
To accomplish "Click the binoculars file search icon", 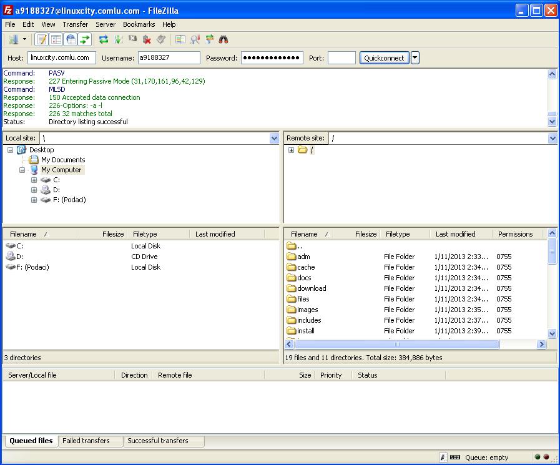I will click(224, 39).
